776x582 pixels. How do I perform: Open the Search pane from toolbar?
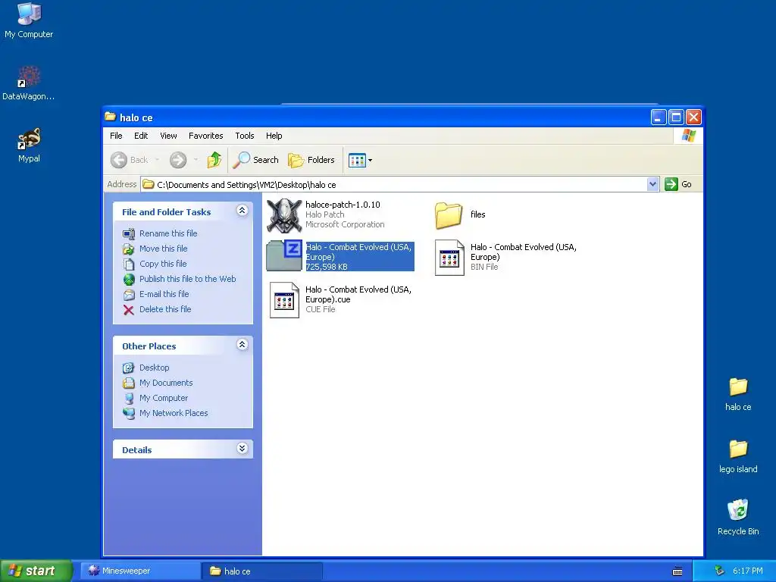[x=256, y=160]
